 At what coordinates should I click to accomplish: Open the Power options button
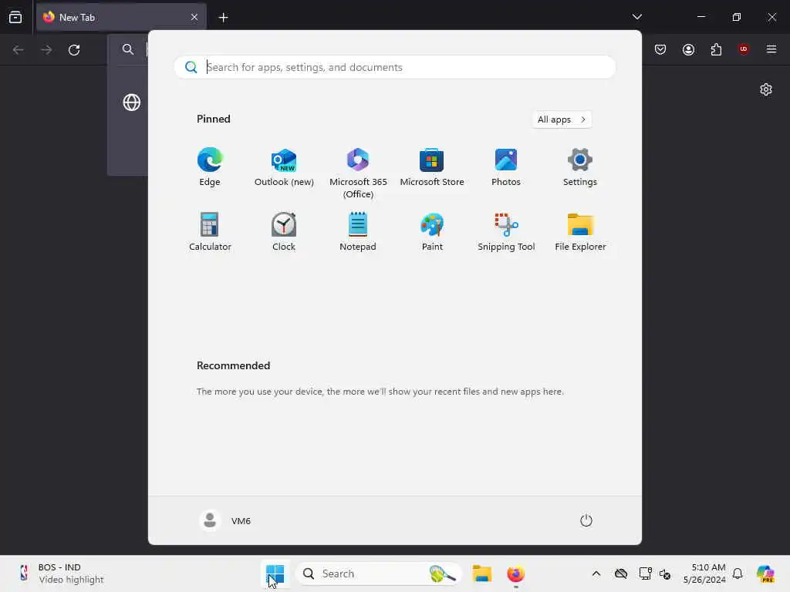coord(586,520)
